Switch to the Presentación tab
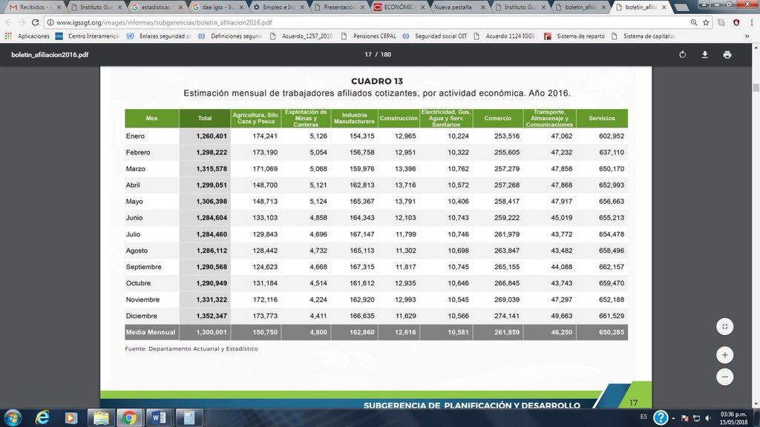The width and height of the screenshot is (760, 427). [338, 7]
